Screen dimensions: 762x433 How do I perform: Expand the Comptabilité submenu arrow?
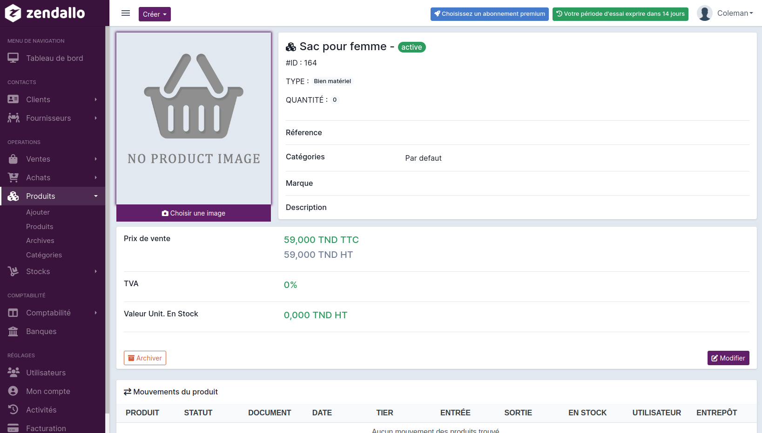96,313
